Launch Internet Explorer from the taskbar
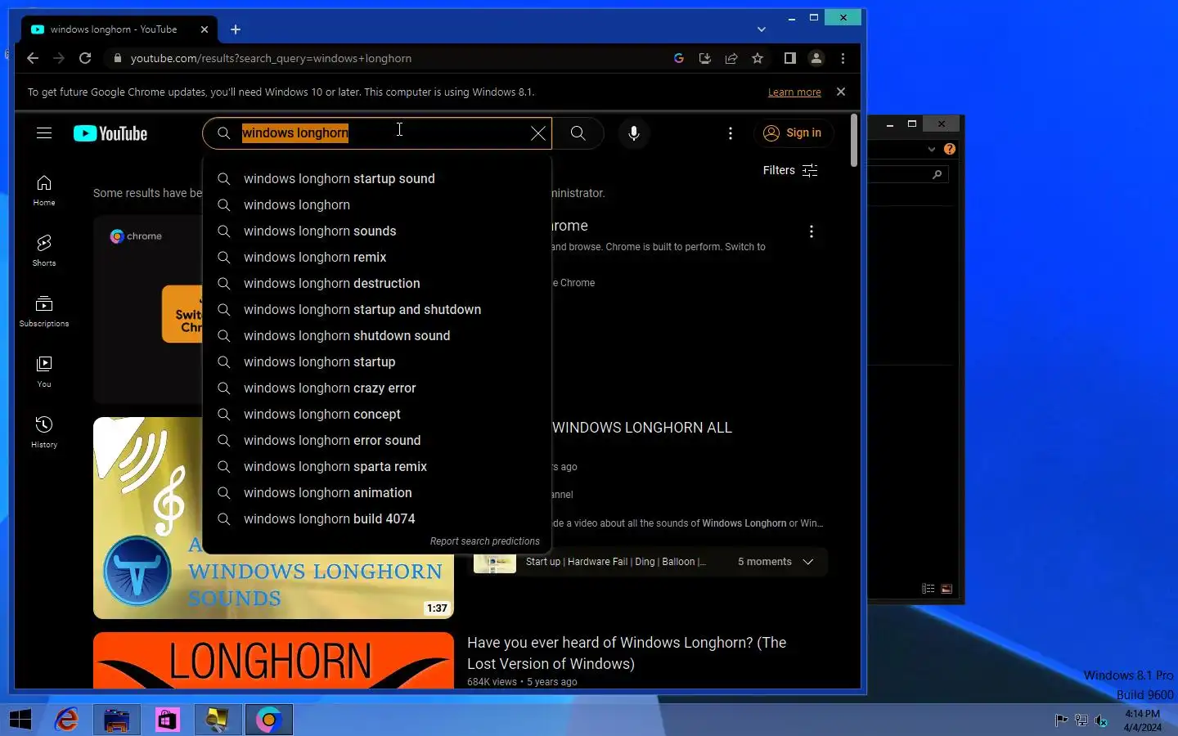Screen dimensions: 1178x736 [x=66, y=720]
